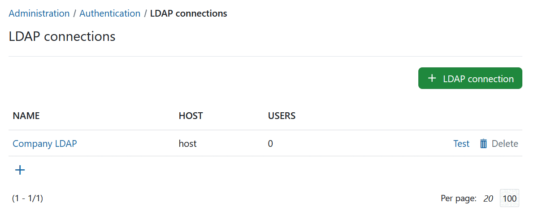
Task: Click the white plus icon in green button
Action: [432, 78]
